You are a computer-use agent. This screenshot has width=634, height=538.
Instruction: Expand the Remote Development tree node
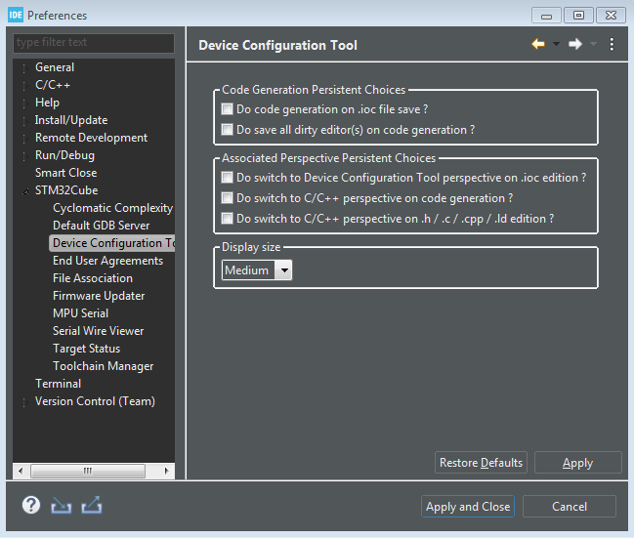point(25,139)
